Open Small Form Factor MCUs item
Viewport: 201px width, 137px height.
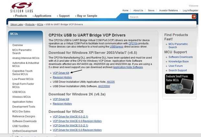point(23,85)
